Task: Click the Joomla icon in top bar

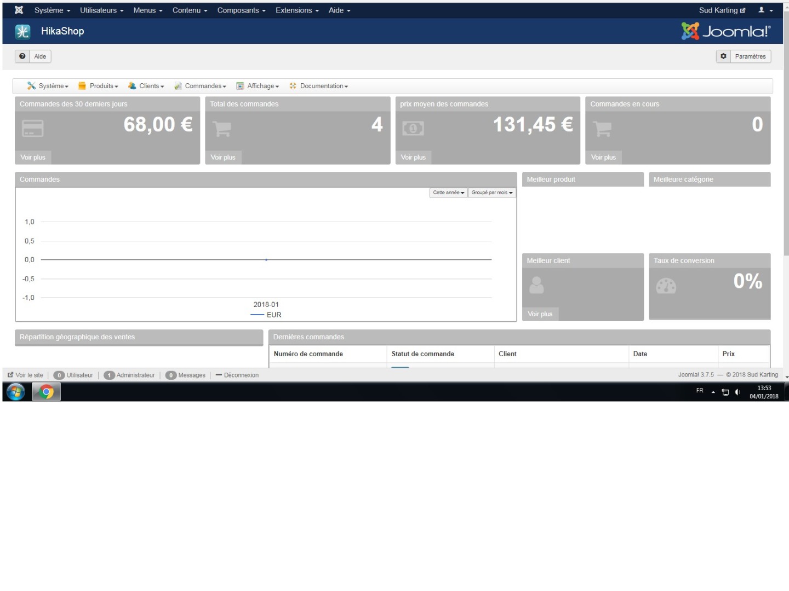Action: point(19,10)
